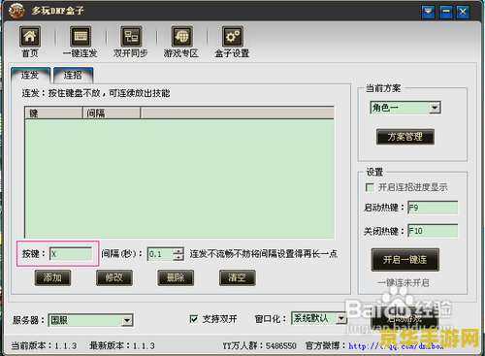Open the 盒子设置 gears icon
Screen dimensions: 485x356
point(233,37)
